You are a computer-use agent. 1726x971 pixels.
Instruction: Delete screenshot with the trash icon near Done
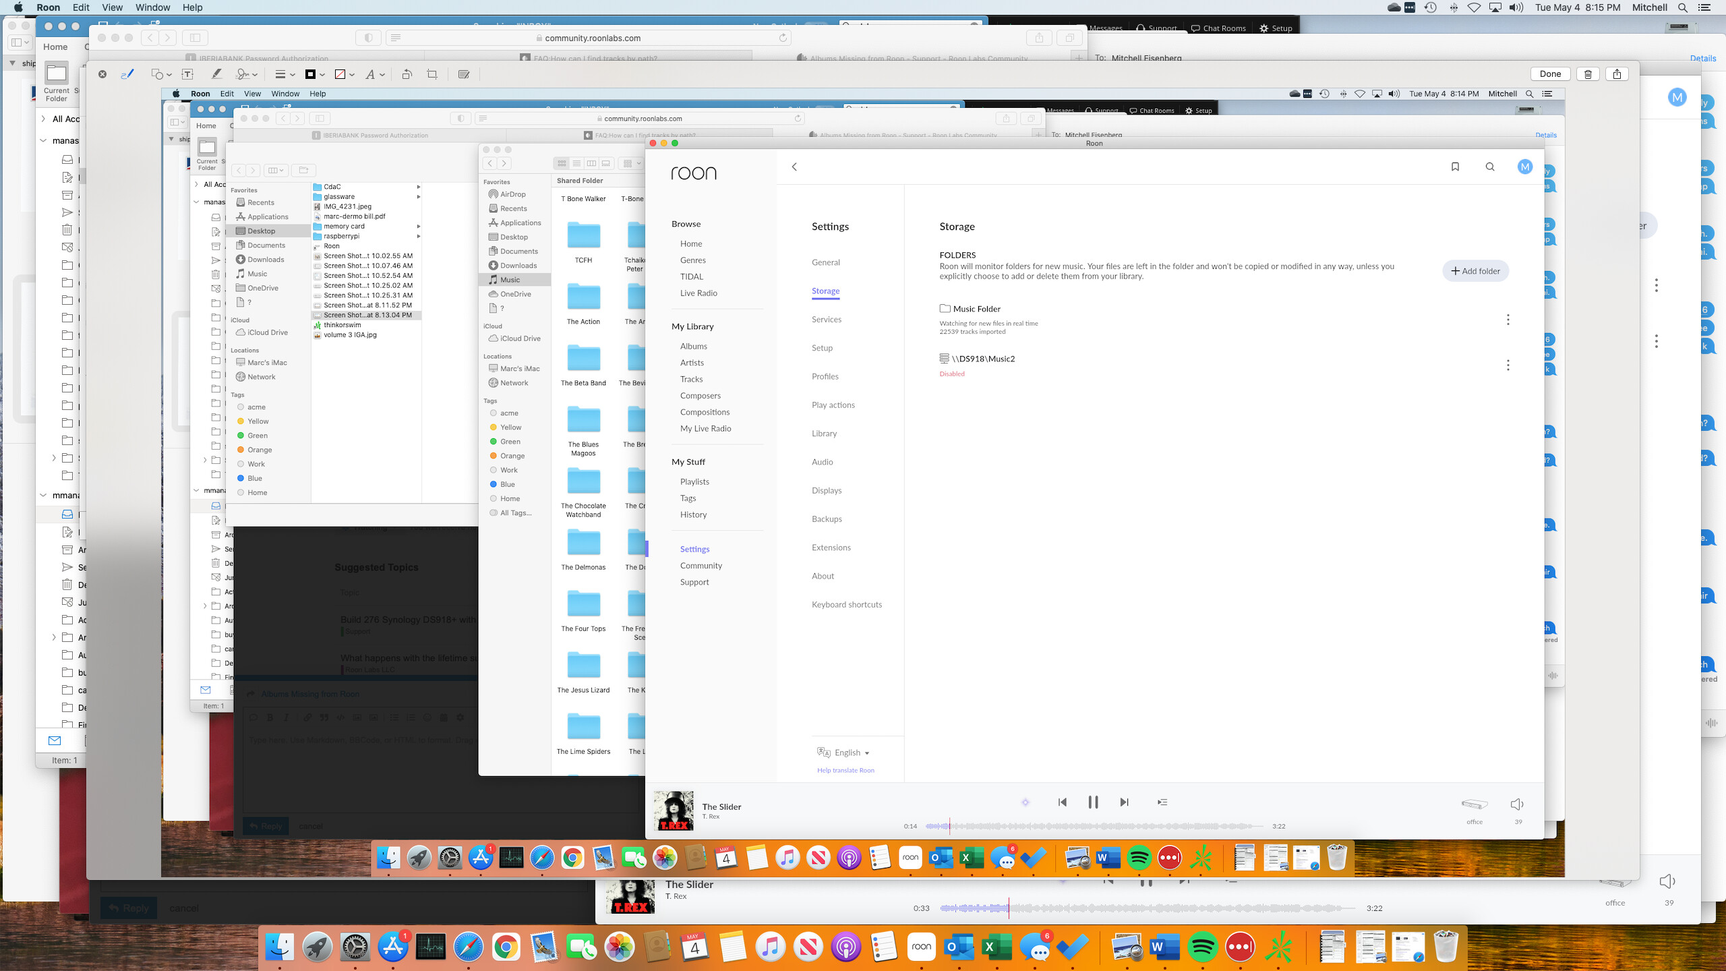point(1588,74)
